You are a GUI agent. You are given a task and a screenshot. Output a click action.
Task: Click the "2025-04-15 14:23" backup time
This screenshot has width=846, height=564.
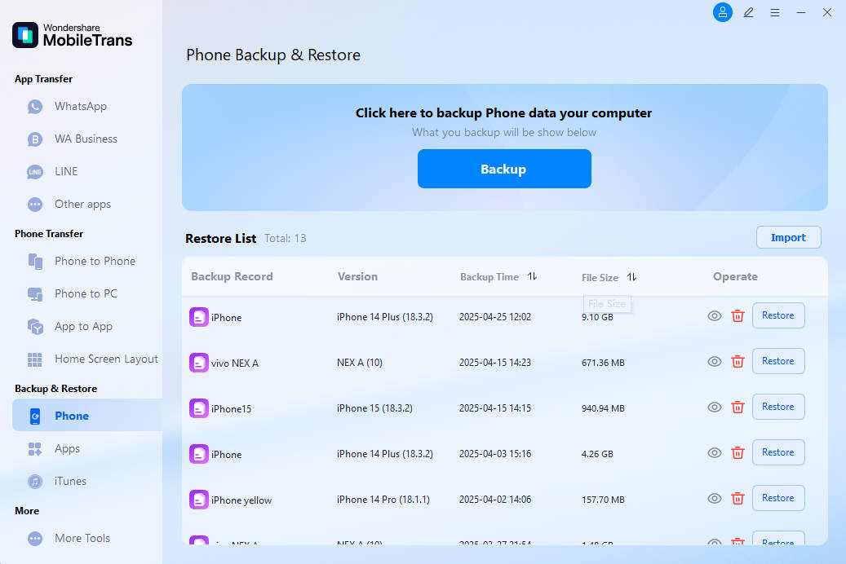(x=494, y=363)
